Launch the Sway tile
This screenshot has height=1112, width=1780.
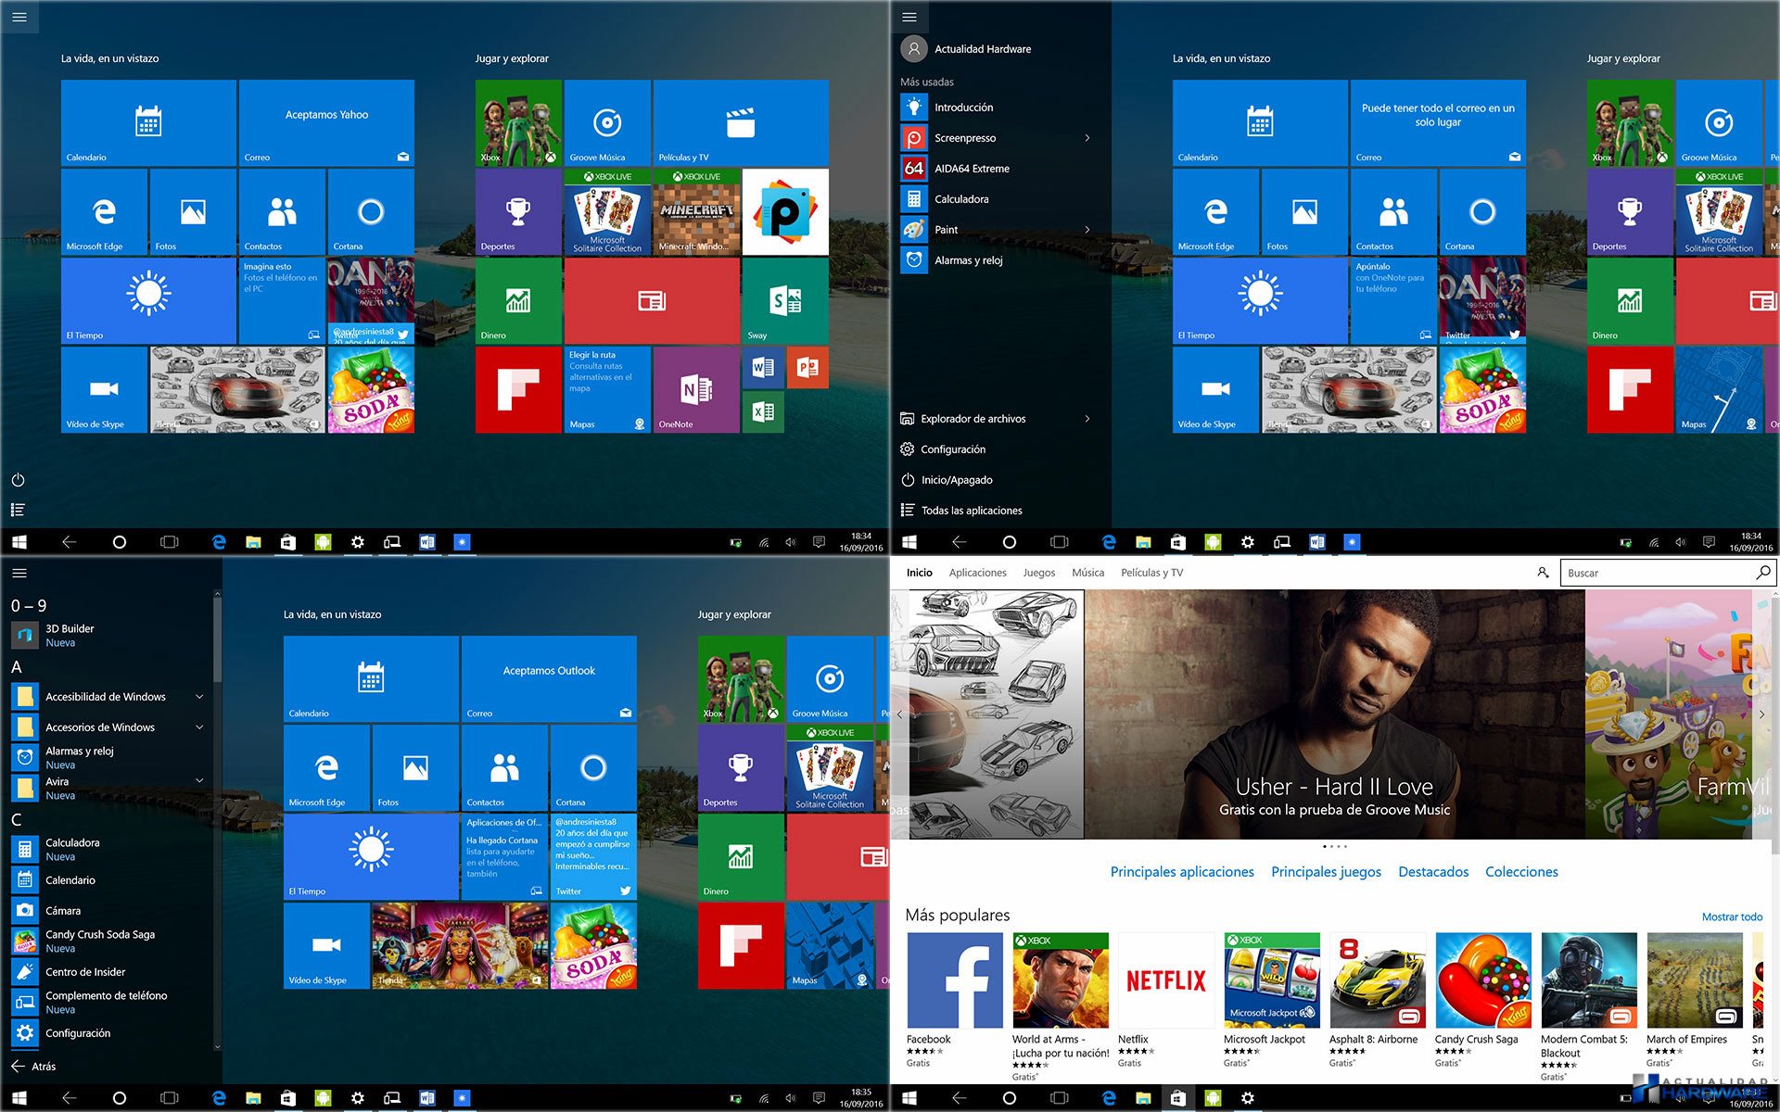[784, 301]
